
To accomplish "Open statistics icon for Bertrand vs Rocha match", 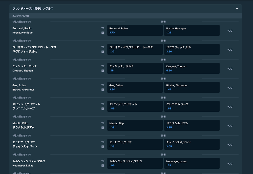I will 103,28.
